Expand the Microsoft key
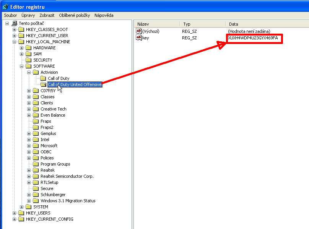The height and width of the screenshot is (229, 309). point(29,146)
